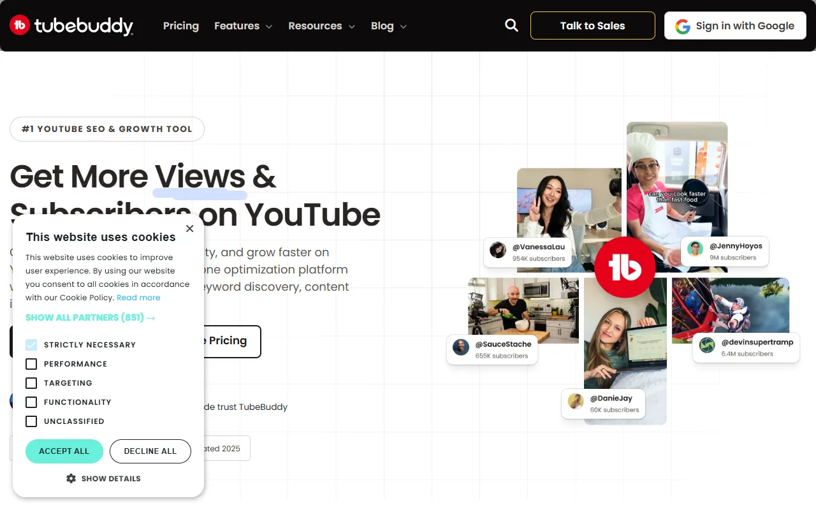The height and width of the screenshot is (510, 816).
Task: Click the gear icon beside Show Details
Action: (x=71, y=478)
